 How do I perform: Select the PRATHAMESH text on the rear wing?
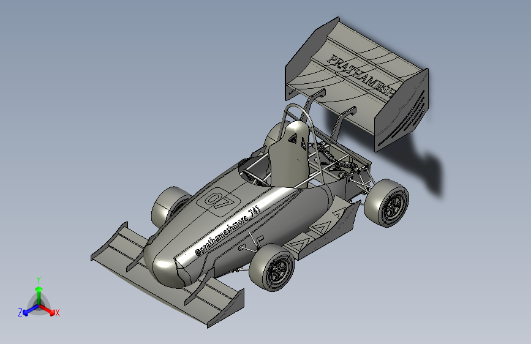pyautogui.click(x=361, y=76)
